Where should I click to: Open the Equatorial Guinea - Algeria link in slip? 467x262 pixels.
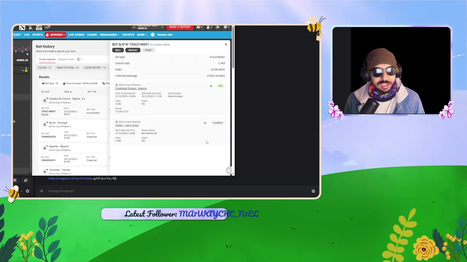(131, 88)
